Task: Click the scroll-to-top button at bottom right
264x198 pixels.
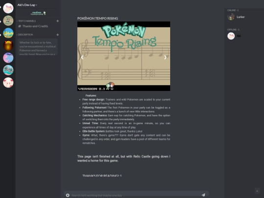Action: pos(257,191)
